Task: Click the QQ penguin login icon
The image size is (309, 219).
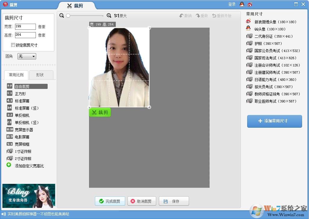Action: coord(242,4)
